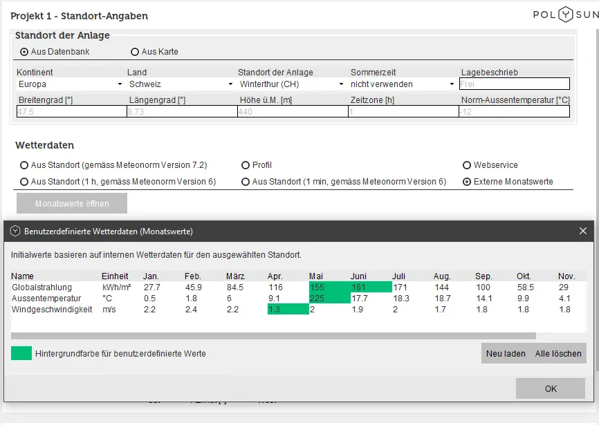Select the Aus Karte radio button

click(134, 52)
